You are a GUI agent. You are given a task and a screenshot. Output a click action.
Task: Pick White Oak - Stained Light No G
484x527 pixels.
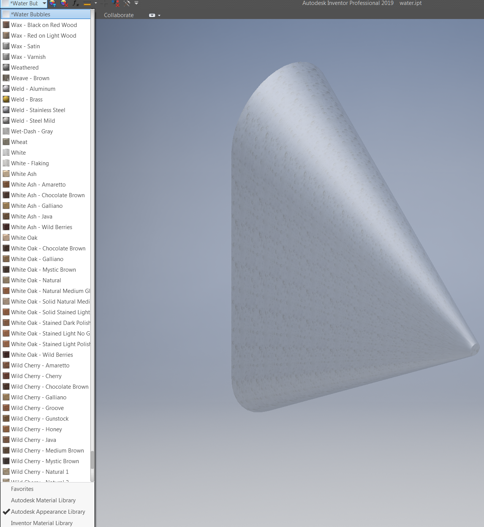tap(46, 334)
